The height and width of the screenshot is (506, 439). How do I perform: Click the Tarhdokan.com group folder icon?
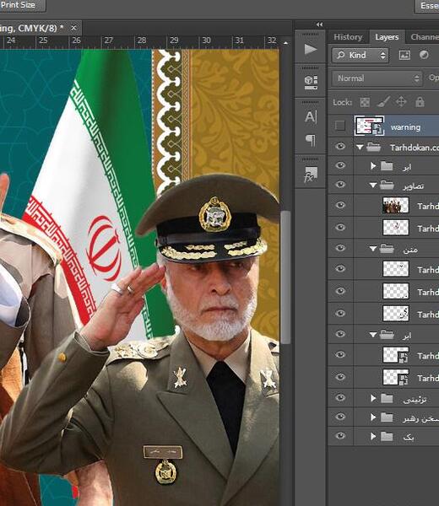tap(374, 148)
